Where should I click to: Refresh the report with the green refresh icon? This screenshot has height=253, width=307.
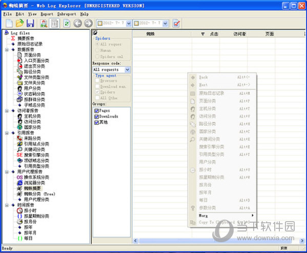(67, 24)
